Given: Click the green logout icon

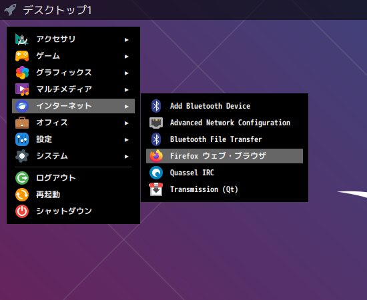Looking at the screenshot, I should pyautogui.click(x=22, y=178).
